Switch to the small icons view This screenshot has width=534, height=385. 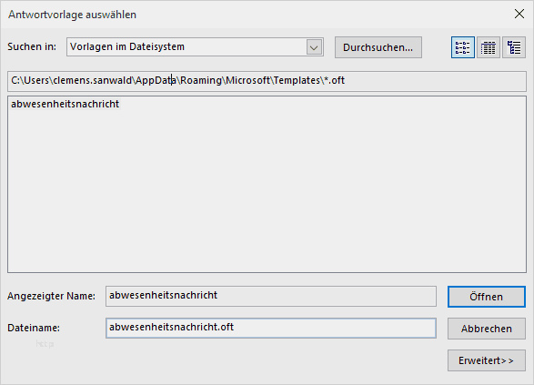click(x=463, y=47)
